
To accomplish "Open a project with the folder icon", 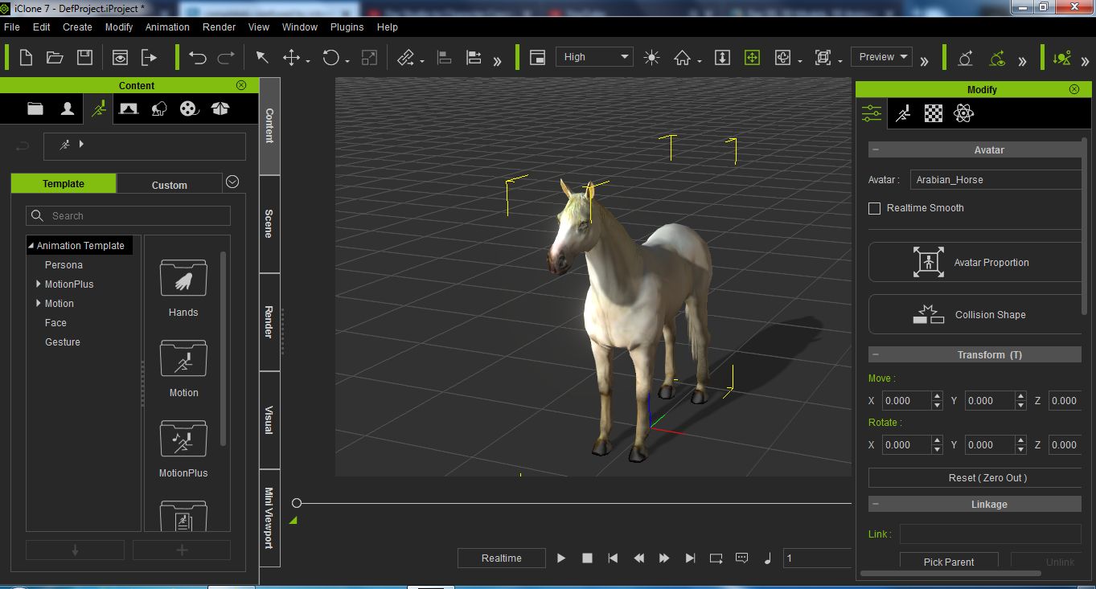I will coord(55,57).
